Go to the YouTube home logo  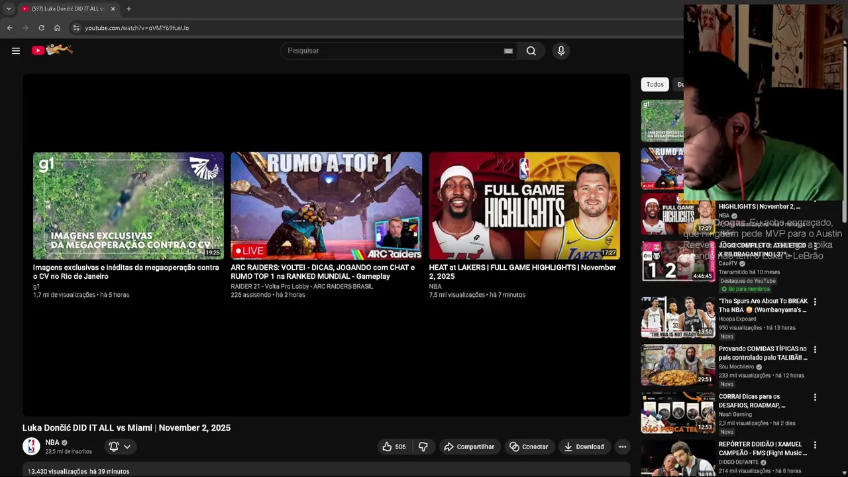pos(52,50)
